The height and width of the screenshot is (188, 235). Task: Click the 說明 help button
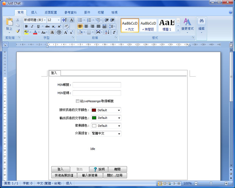(99, 169)
